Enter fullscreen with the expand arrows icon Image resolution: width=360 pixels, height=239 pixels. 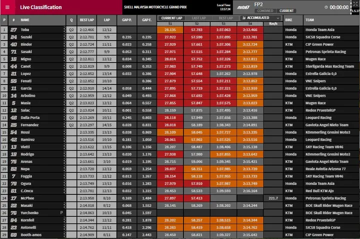point(355,3)
